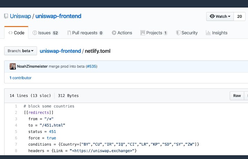Click the Security shield icon

tap(178, 33)
